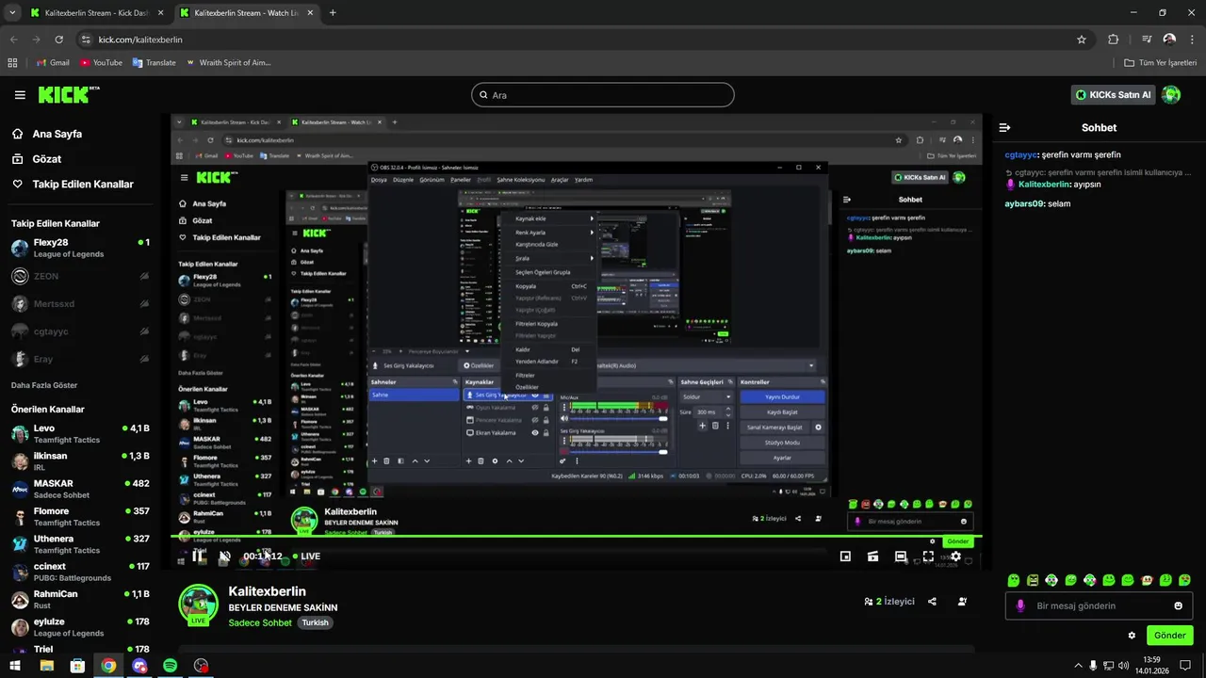
Task: Select last emote in chat emote row
Action: pos(1184,580)
